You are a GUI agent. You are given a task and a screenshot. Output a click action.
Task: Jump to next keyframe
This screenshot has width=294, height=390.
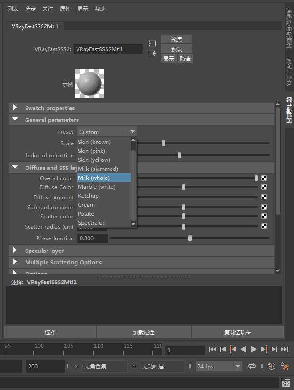264,349
